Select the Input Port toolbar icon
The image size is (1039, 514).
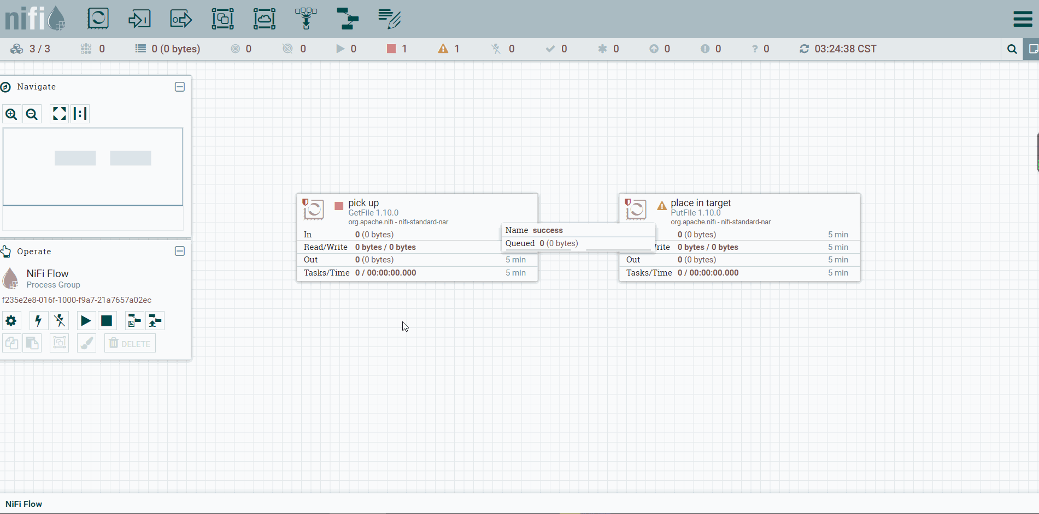pyautogui.click(x=139, y=19)
